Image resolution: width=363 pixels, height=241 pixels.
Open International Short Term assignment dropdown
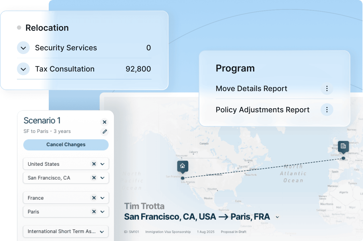pos(102,232)
